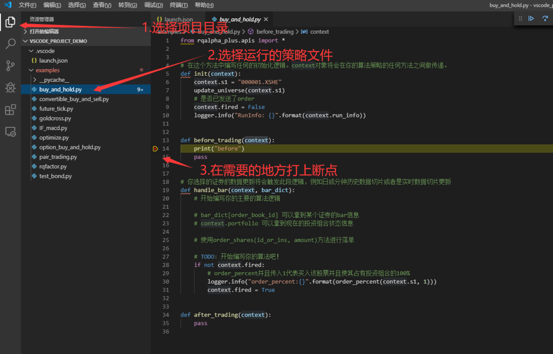Open goldcross.py from the file tree
This screenshot has width=553, height=354.
click(55, 118)
